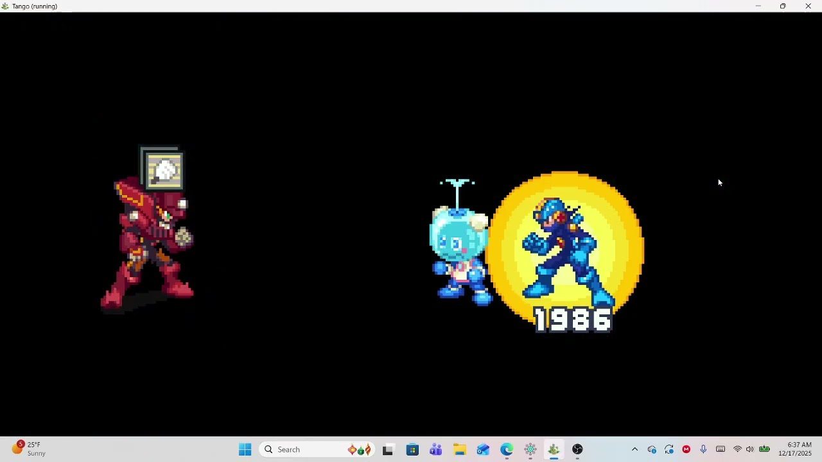Click the battery status tray icon
Image resolution: width=822 pixels, height=462 pixels.
[x=764, y=450]
